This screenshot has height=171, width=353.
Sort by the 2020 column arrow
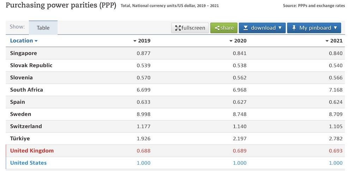point(231,41)
